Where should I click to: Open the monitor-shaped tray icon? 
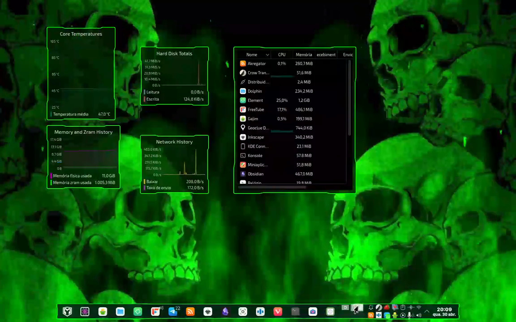coord(395,308)
